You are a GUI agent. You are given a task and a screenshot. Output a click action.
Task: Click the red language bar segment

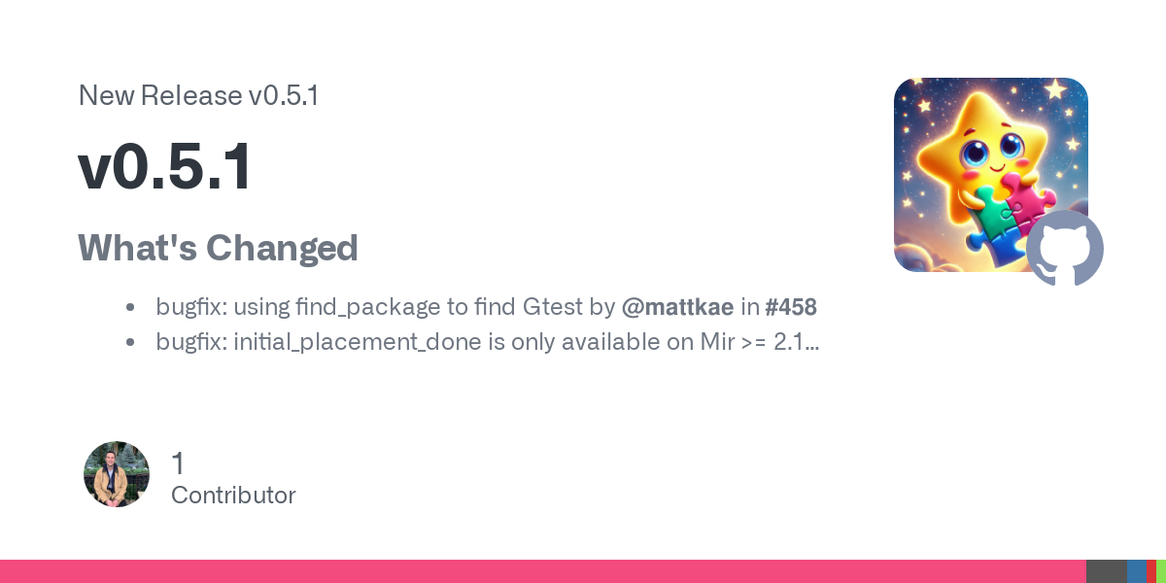click(1150, 571)
